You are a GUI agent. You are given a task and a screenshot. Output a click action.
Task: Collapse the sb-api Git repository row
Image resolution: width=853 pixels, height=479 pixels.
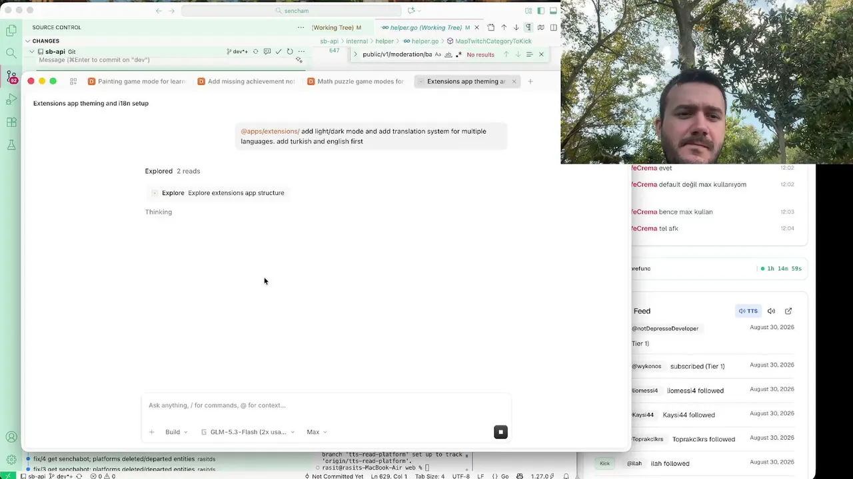point(31,51)
